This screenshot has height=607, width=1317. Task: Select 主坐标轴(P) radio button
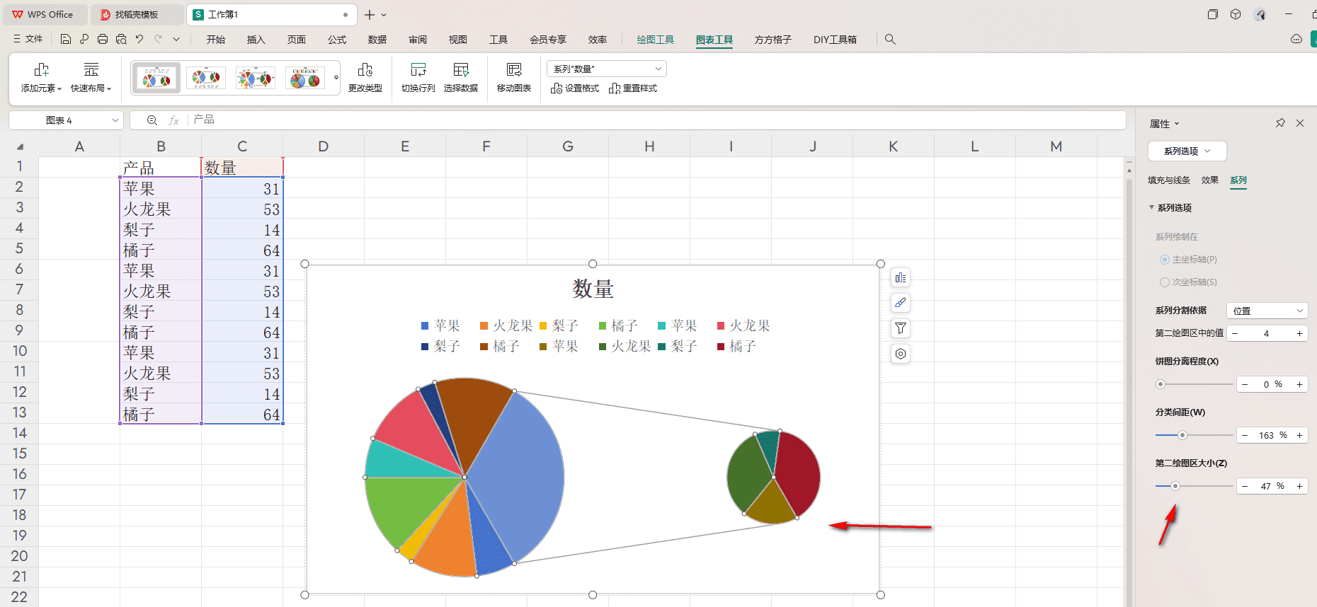tap(1164, 260)
